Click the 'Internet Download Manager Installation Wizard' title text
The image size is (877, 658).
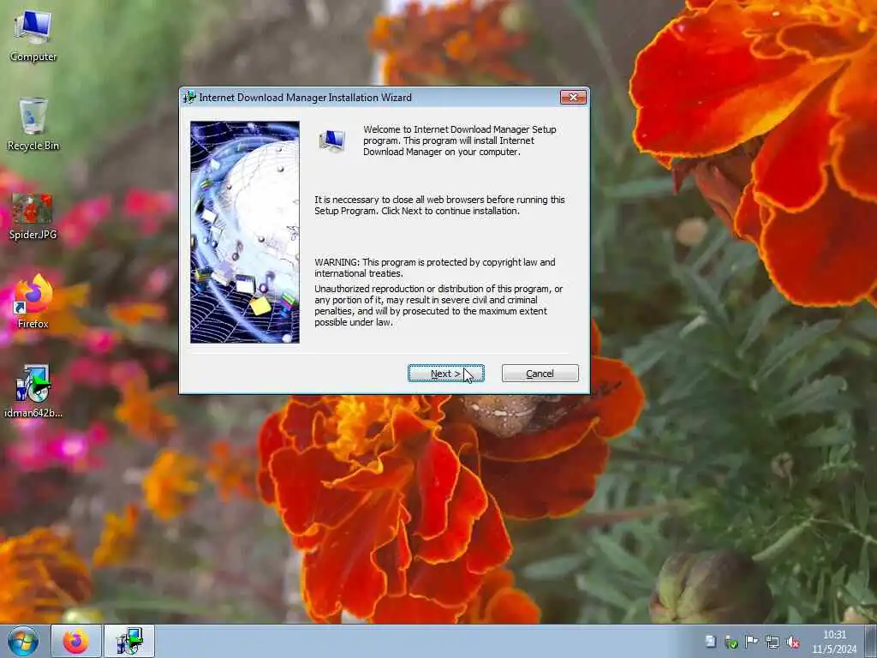click(306, 98)
